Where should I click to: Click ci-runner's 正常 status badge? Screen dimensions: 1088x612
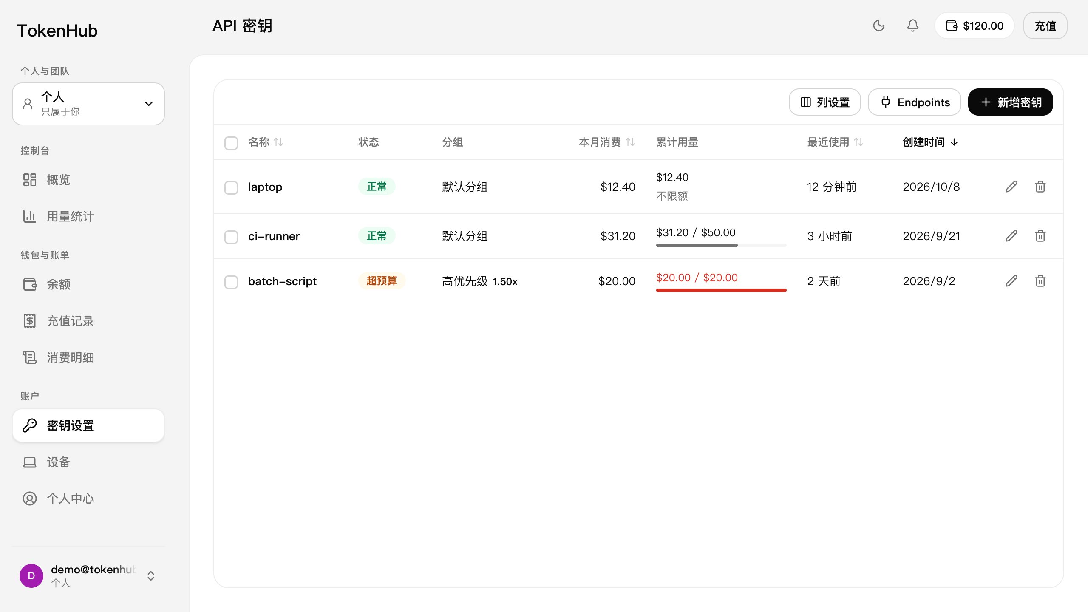pos(377,236)
